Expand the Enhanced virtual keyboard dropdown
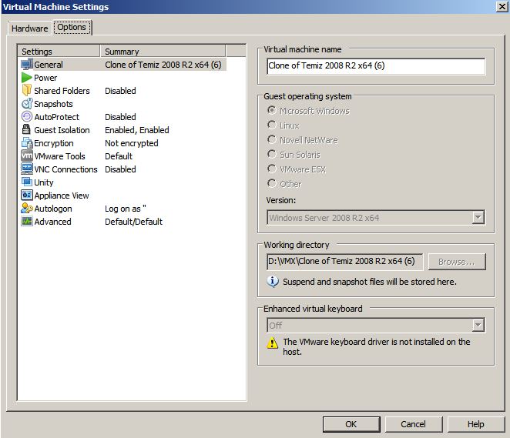Image resolution: width=510 pixels, height=438 pixels. point(478,326)
